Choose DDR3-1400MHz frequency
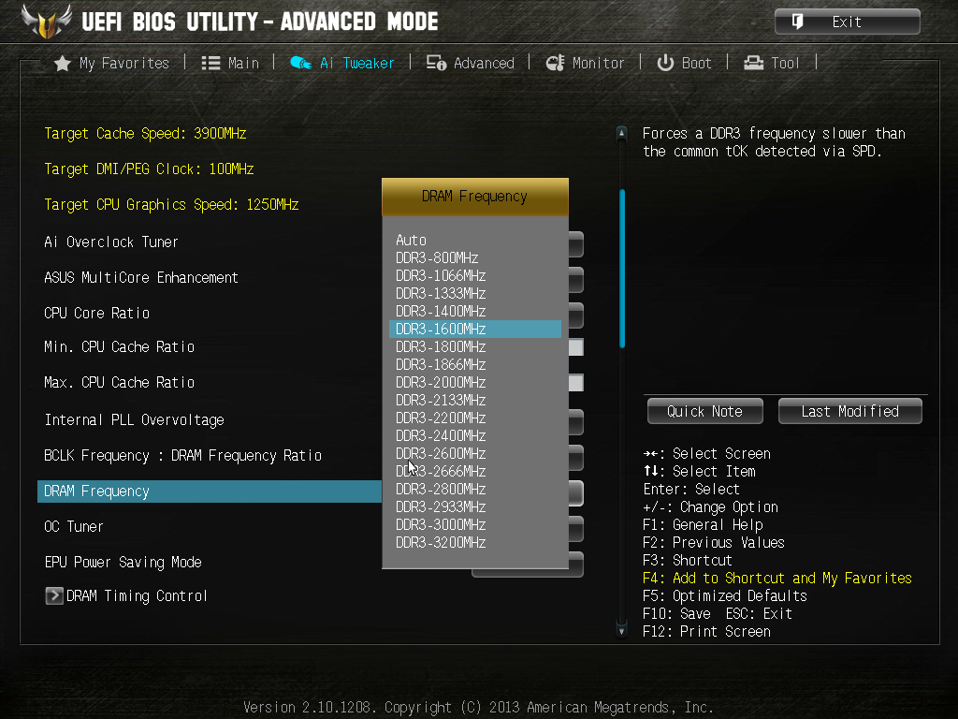Viewport: 958px width, 719px height. click(475, 311)
